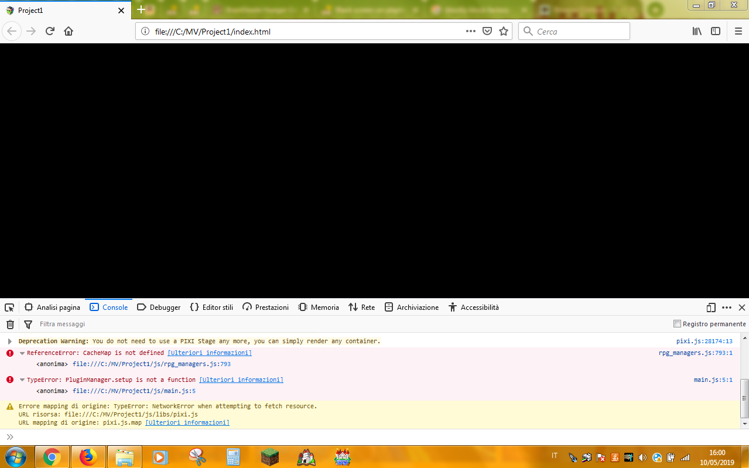The image size is (749, 468).
Task: Open devtools options three-dot menu
Action: coord(727,308)
